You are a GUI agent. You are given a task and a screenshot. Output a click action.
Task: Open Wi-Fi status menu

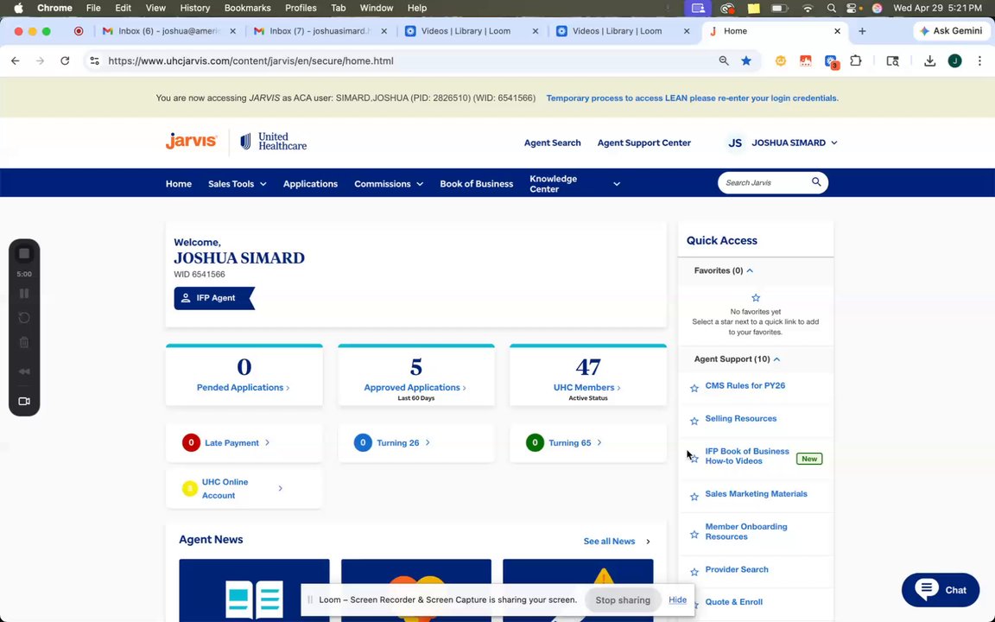pos(808,9)
